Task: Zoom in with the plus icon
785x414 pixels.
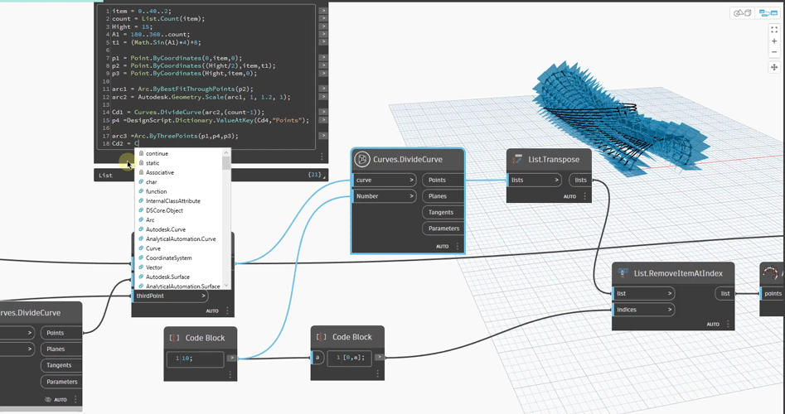Action: pyautogui.click(x=774, y=41)
